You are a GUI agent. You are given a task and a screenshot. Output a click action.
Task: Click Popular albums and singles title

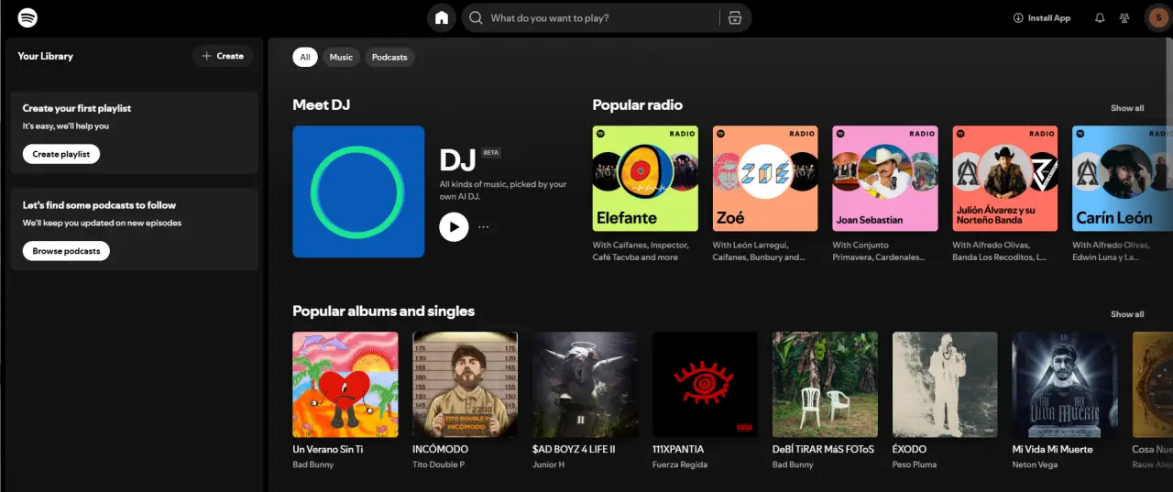(383, 312)
